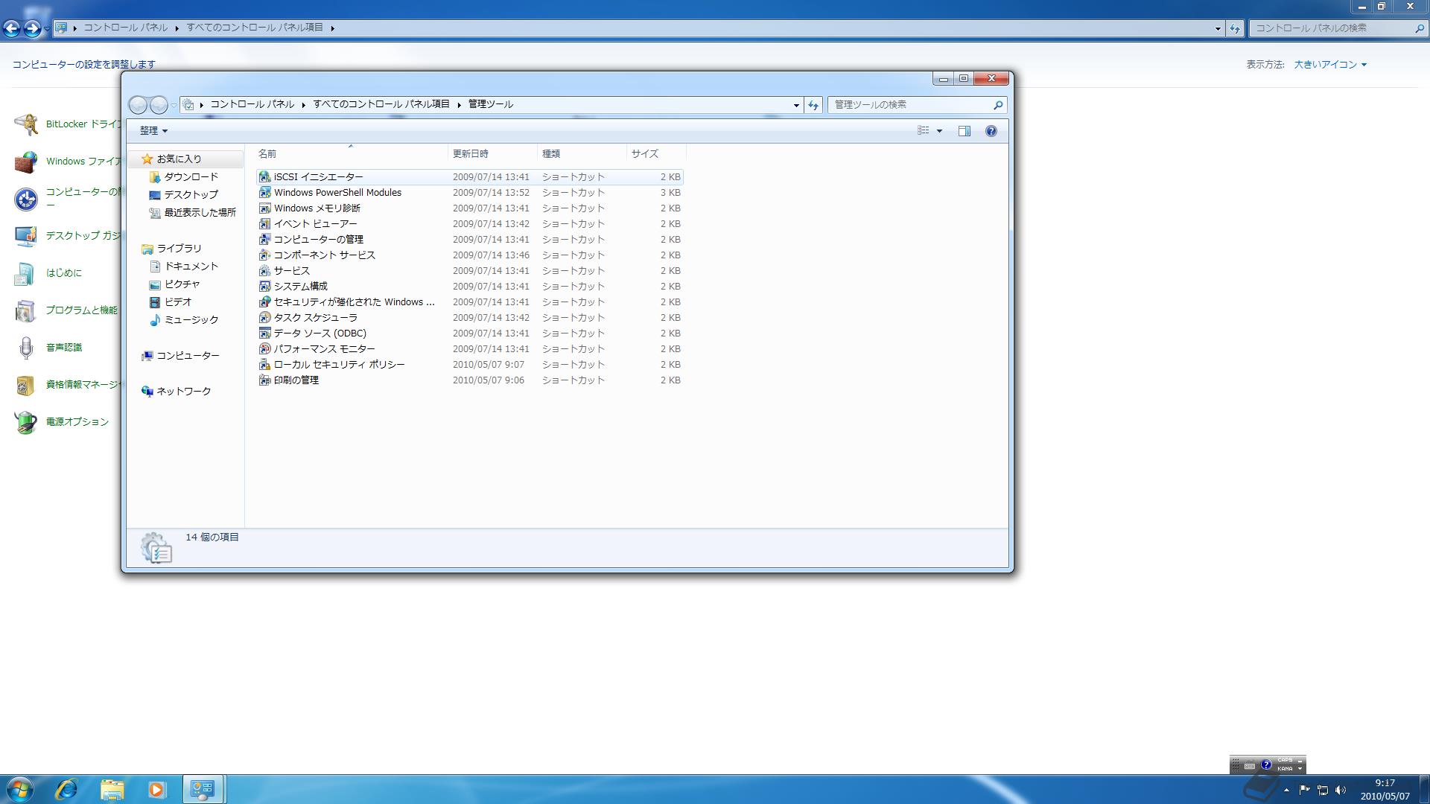Open the iSCSI イニシエーター shortcut icon

point(264,177)
